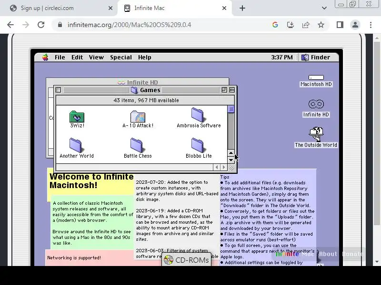Click the Welcome to Infinite Macintosh! heading
The image size is (381, 285).
[91, 181]
